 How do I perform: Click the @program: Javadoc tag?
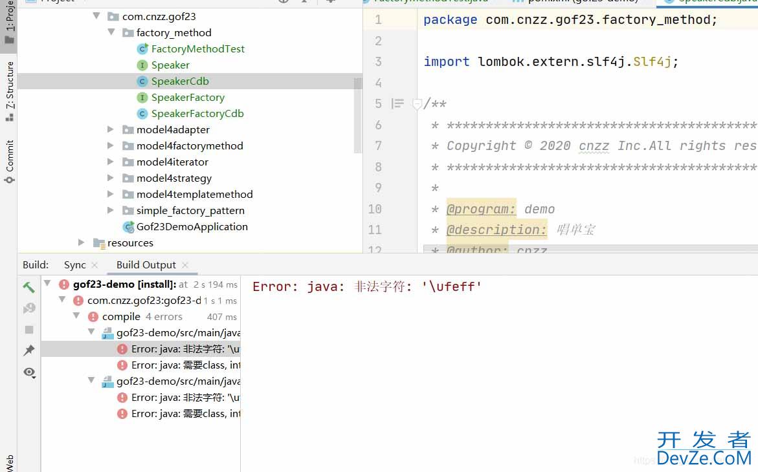pos(481,209)
